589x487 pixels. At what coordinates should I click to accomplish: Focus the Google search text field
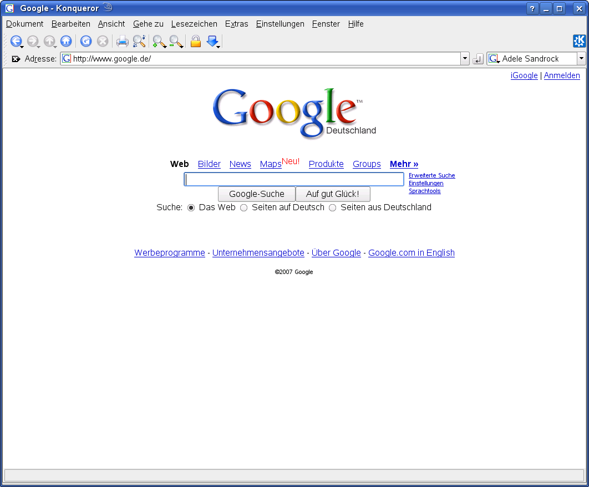pos(294,179)
